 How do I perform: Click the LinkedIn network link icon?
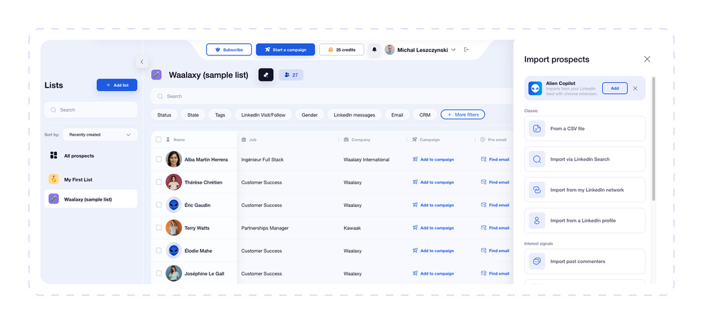(x=537, y=190)
